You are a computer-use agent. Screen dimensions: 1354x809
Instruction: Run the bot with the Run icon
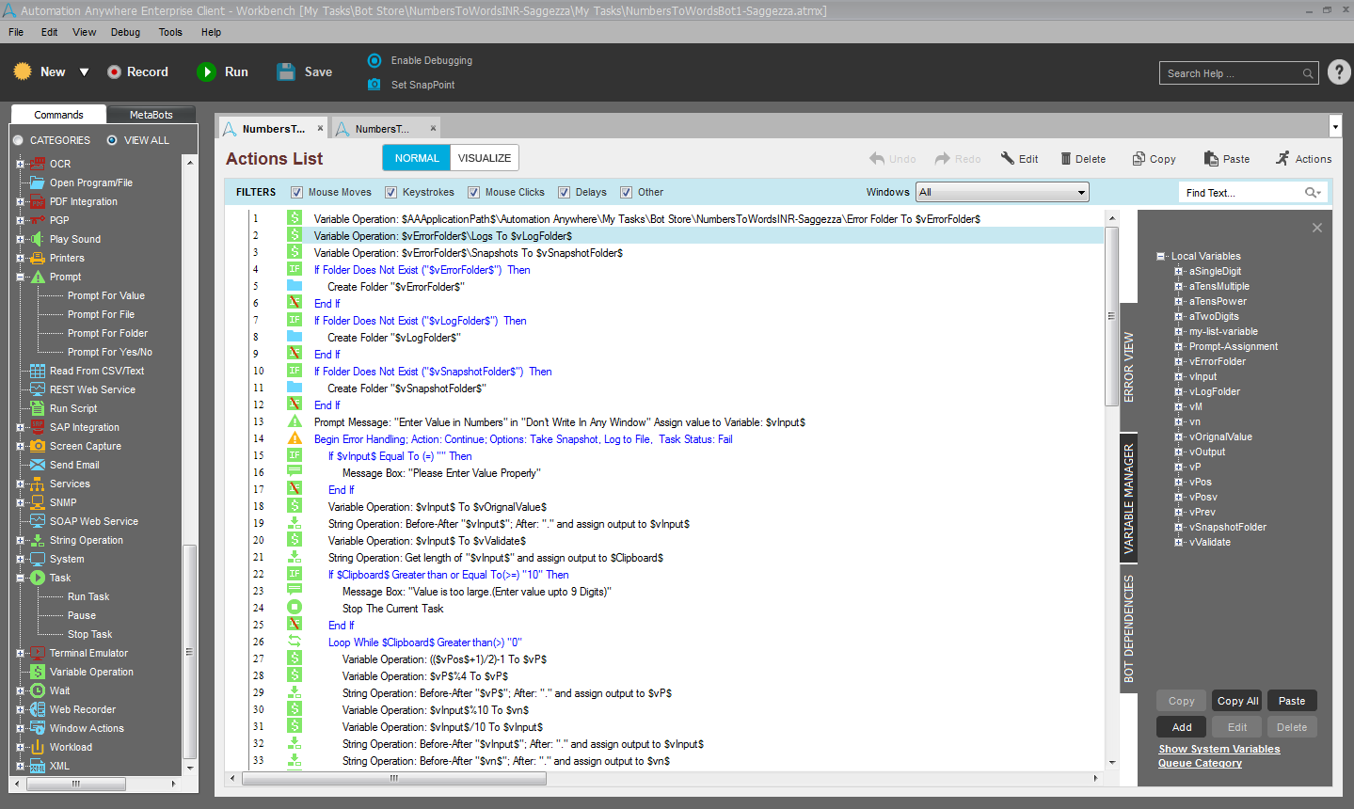[x=206, y=72]
